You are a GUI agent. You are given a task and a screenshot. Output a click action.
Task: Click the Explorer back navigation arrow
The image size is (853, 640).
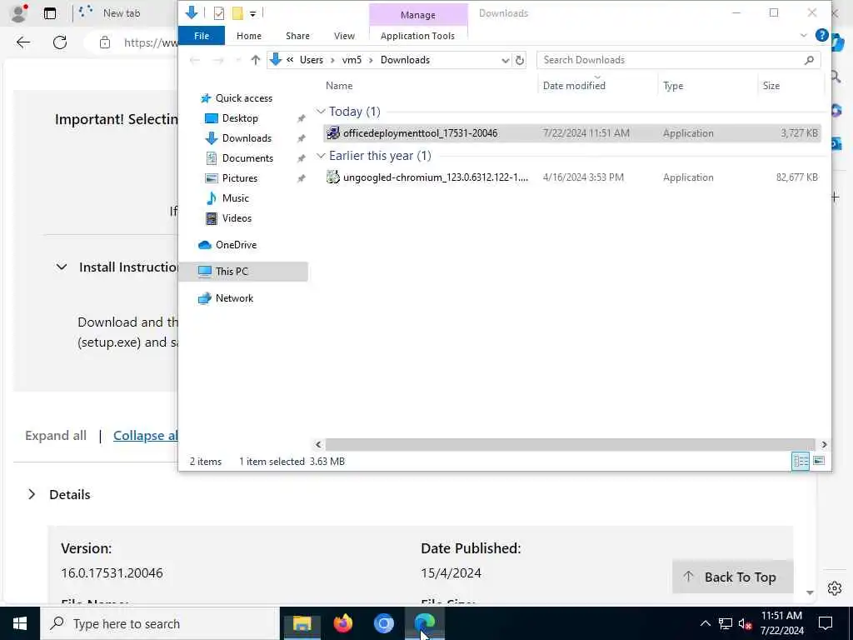tap(194, 60)
